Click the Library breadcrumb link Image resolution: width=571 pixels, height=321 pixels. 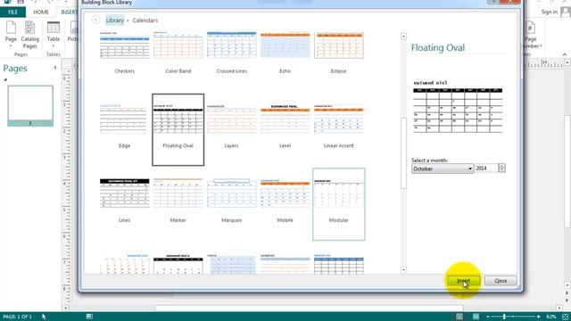point(115,21)
